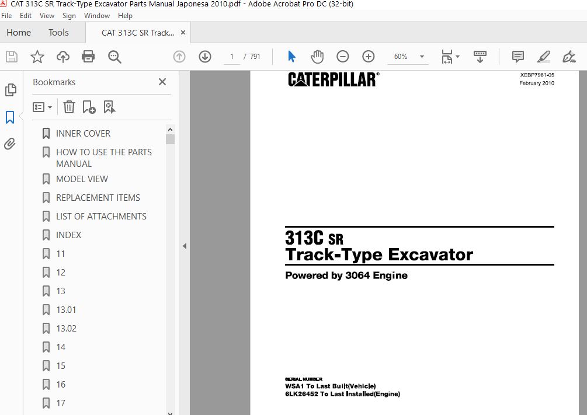Jump to bookmark 16
This screenshot has width=587, height=415.
[x=60, y=385]
